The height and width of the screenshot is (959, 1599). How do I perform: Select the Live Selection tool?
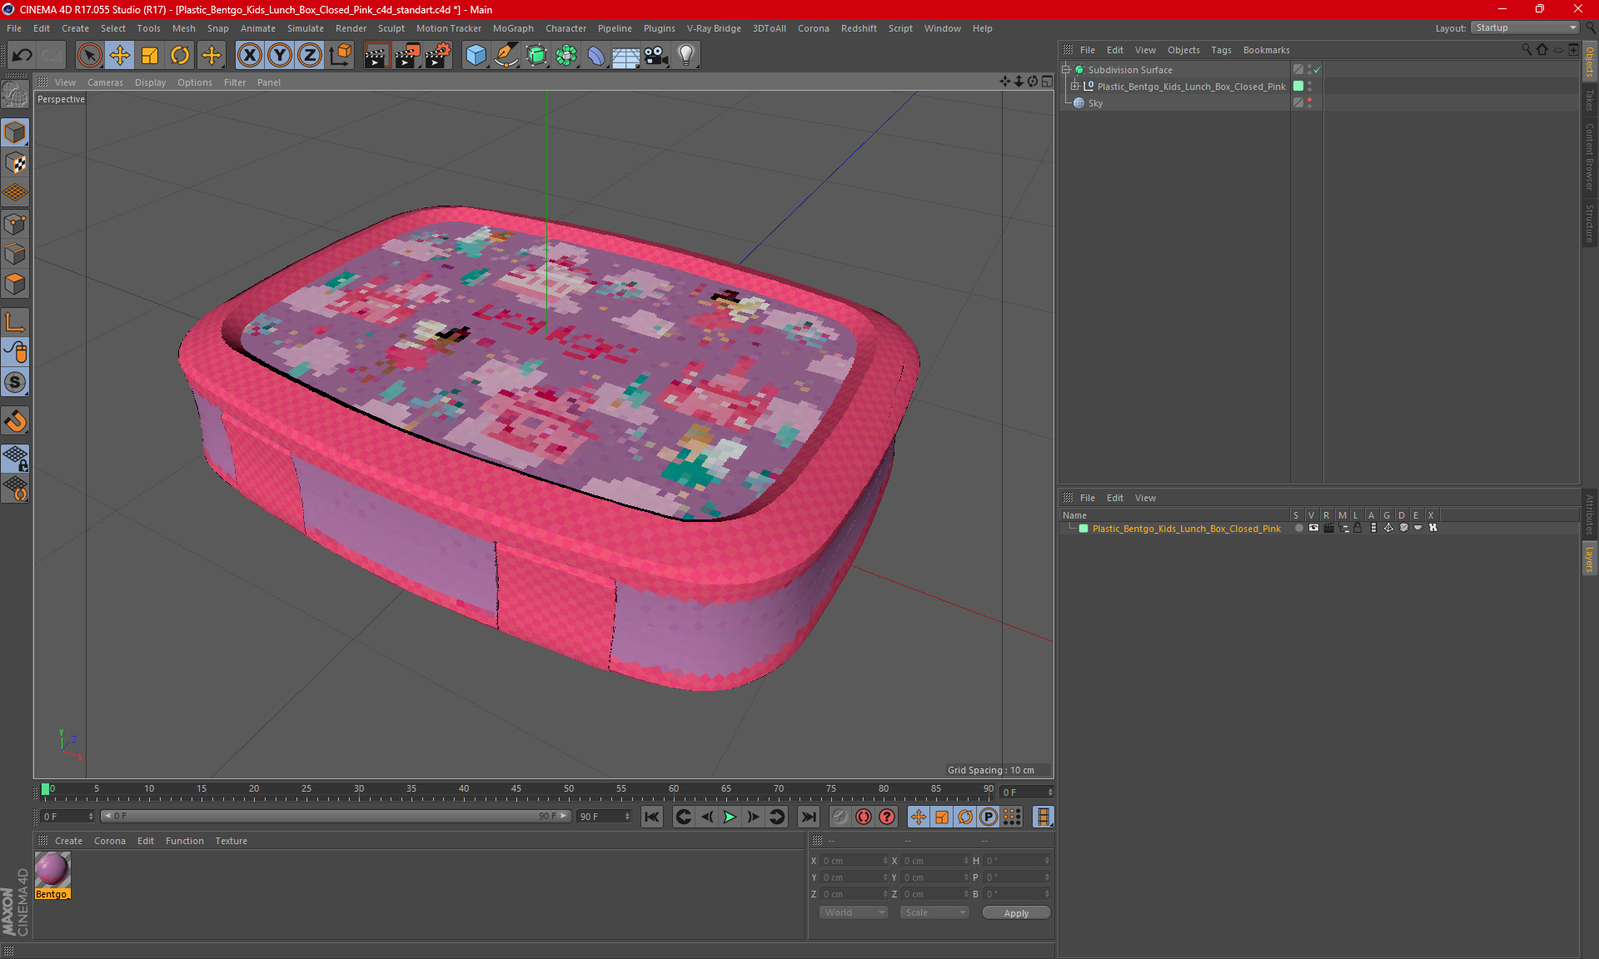(x=89, y=55)
